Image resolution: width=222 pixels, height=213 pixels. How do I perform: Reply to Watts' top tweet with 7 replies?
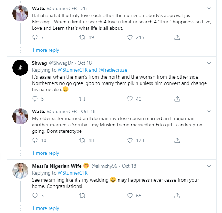coord(35,37)
